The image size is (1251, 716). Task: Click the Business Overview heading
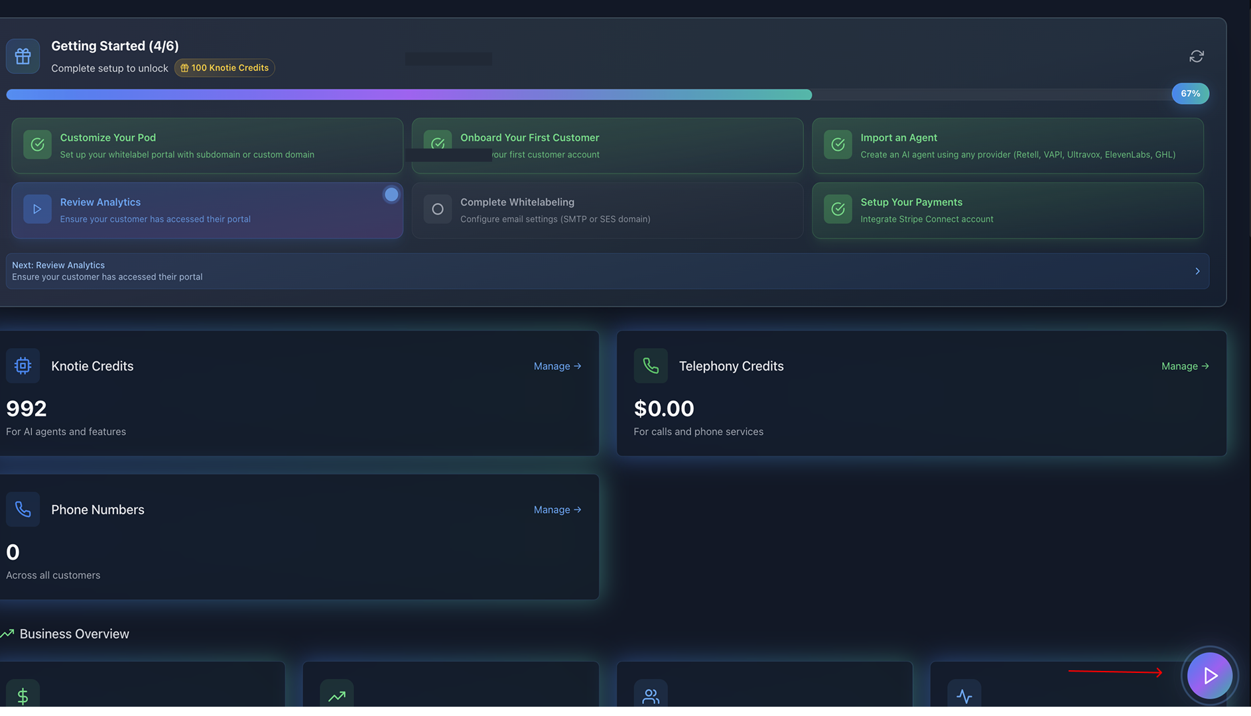tap(74, 634)
